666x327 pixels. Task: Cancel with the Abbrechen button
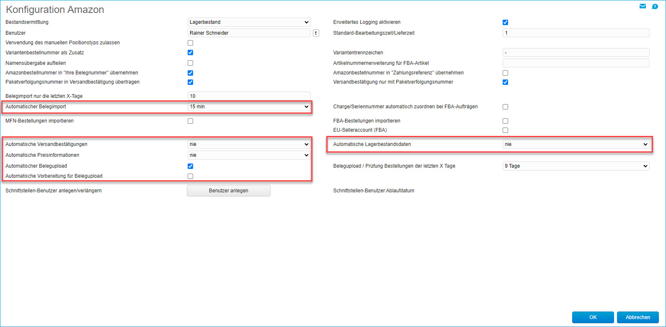[638, 317]
